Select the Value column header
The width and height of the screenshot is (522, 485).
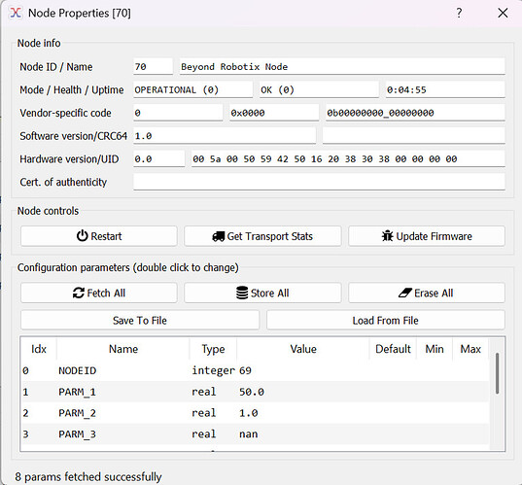click(x=303, y=349)
